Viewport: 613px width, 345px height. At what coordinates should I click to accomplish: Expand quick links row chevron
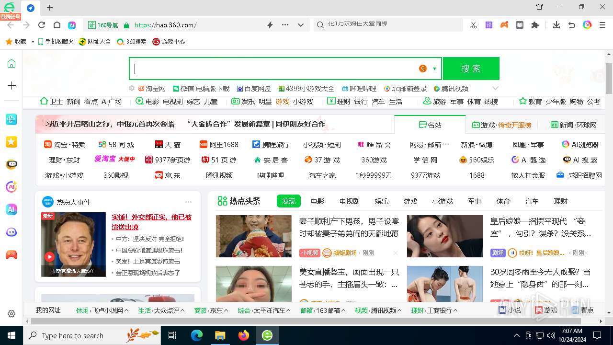(x=496, y=88)
